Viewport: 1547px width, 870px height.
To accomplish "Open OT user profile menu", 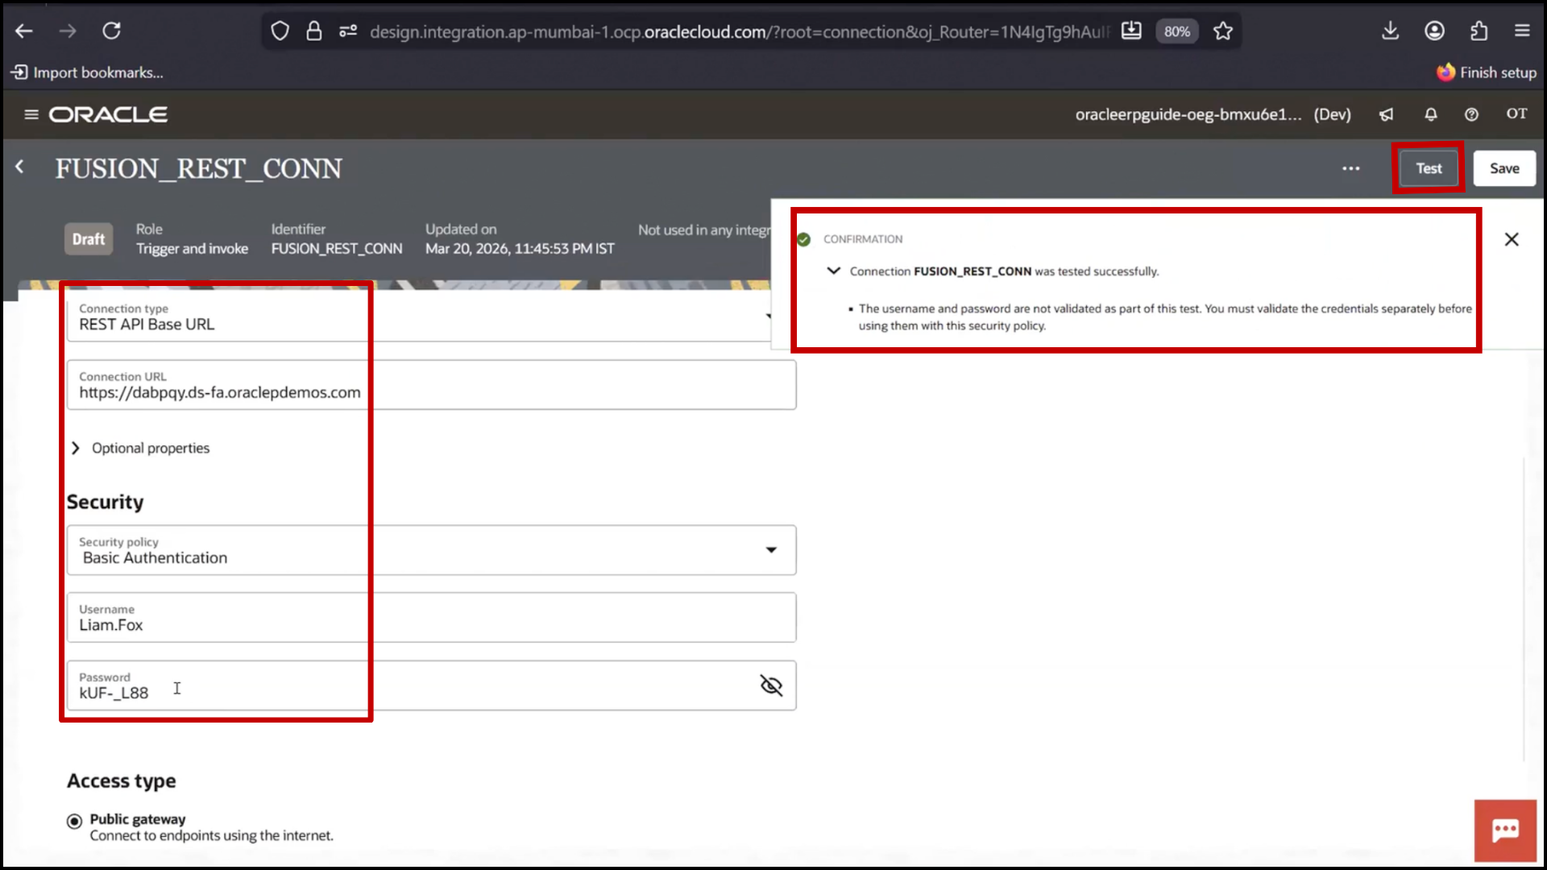I will pos(1517,114).
